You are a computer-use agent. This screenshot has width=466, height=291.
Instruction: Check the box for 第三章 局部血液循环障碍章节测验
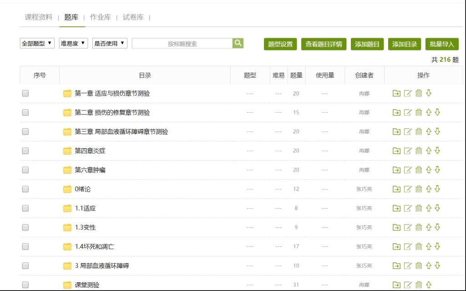[x=25, y=131]
